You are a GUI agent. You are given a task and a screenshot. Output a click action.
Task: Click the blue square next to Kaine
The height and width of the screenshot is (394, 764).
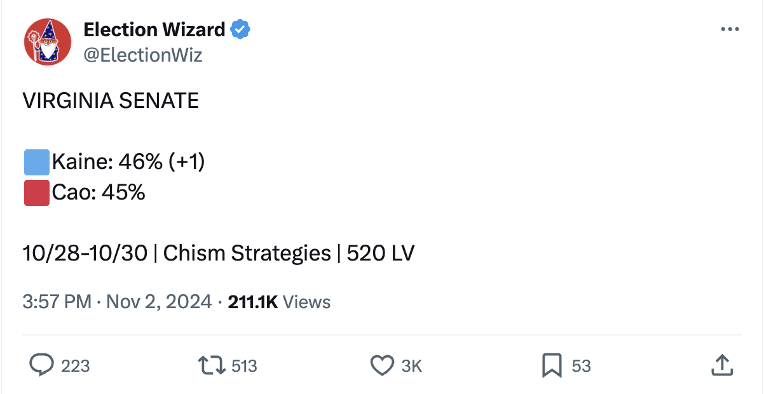[37, 162]
